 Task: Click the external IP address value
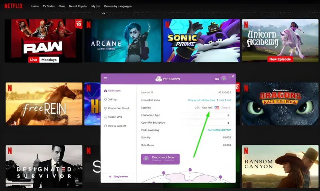coord(224,93)
